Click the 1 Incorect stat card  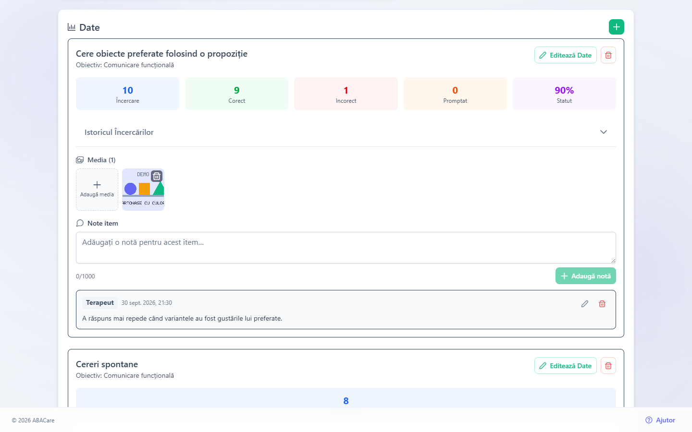[346, 94]
